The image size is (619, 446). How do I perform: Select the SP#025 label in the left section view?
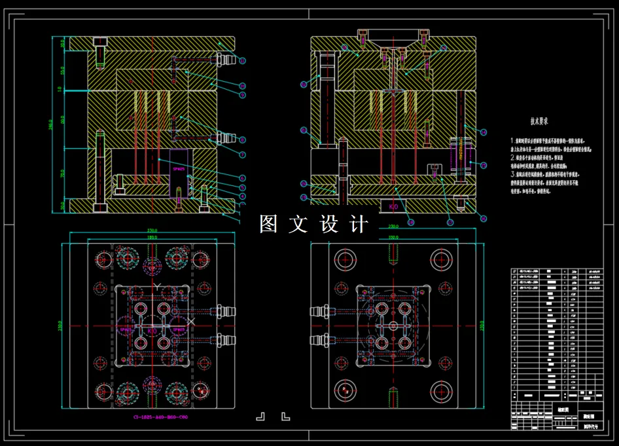(179, 169)
